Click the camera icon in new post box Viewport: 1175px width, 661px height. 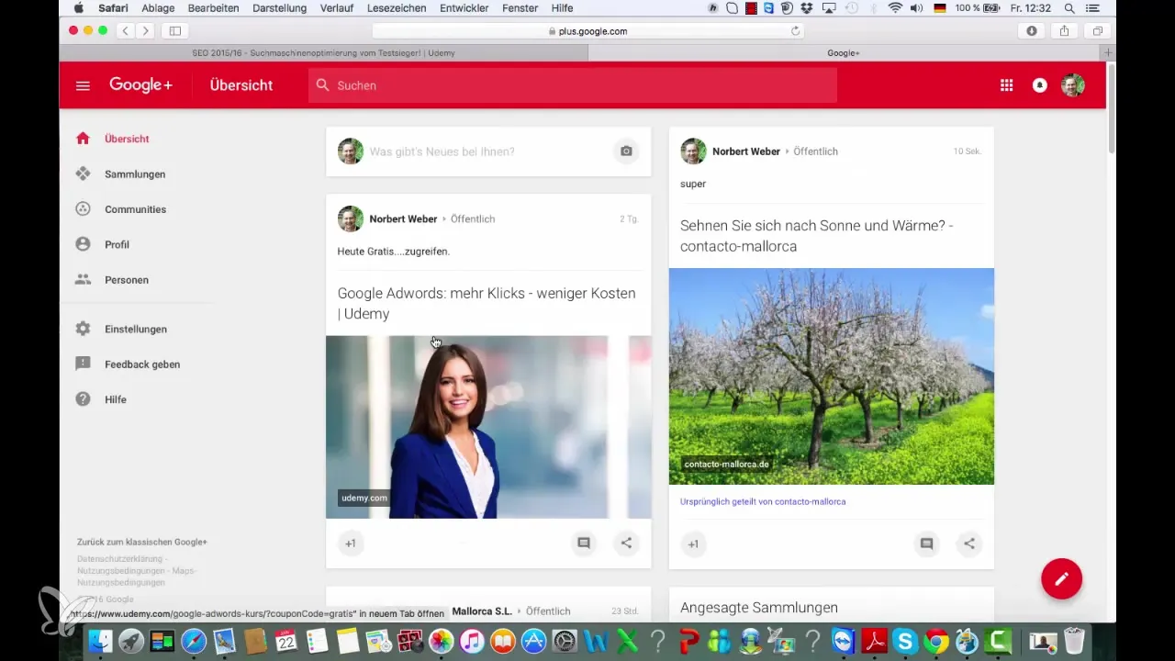(626, 151)
